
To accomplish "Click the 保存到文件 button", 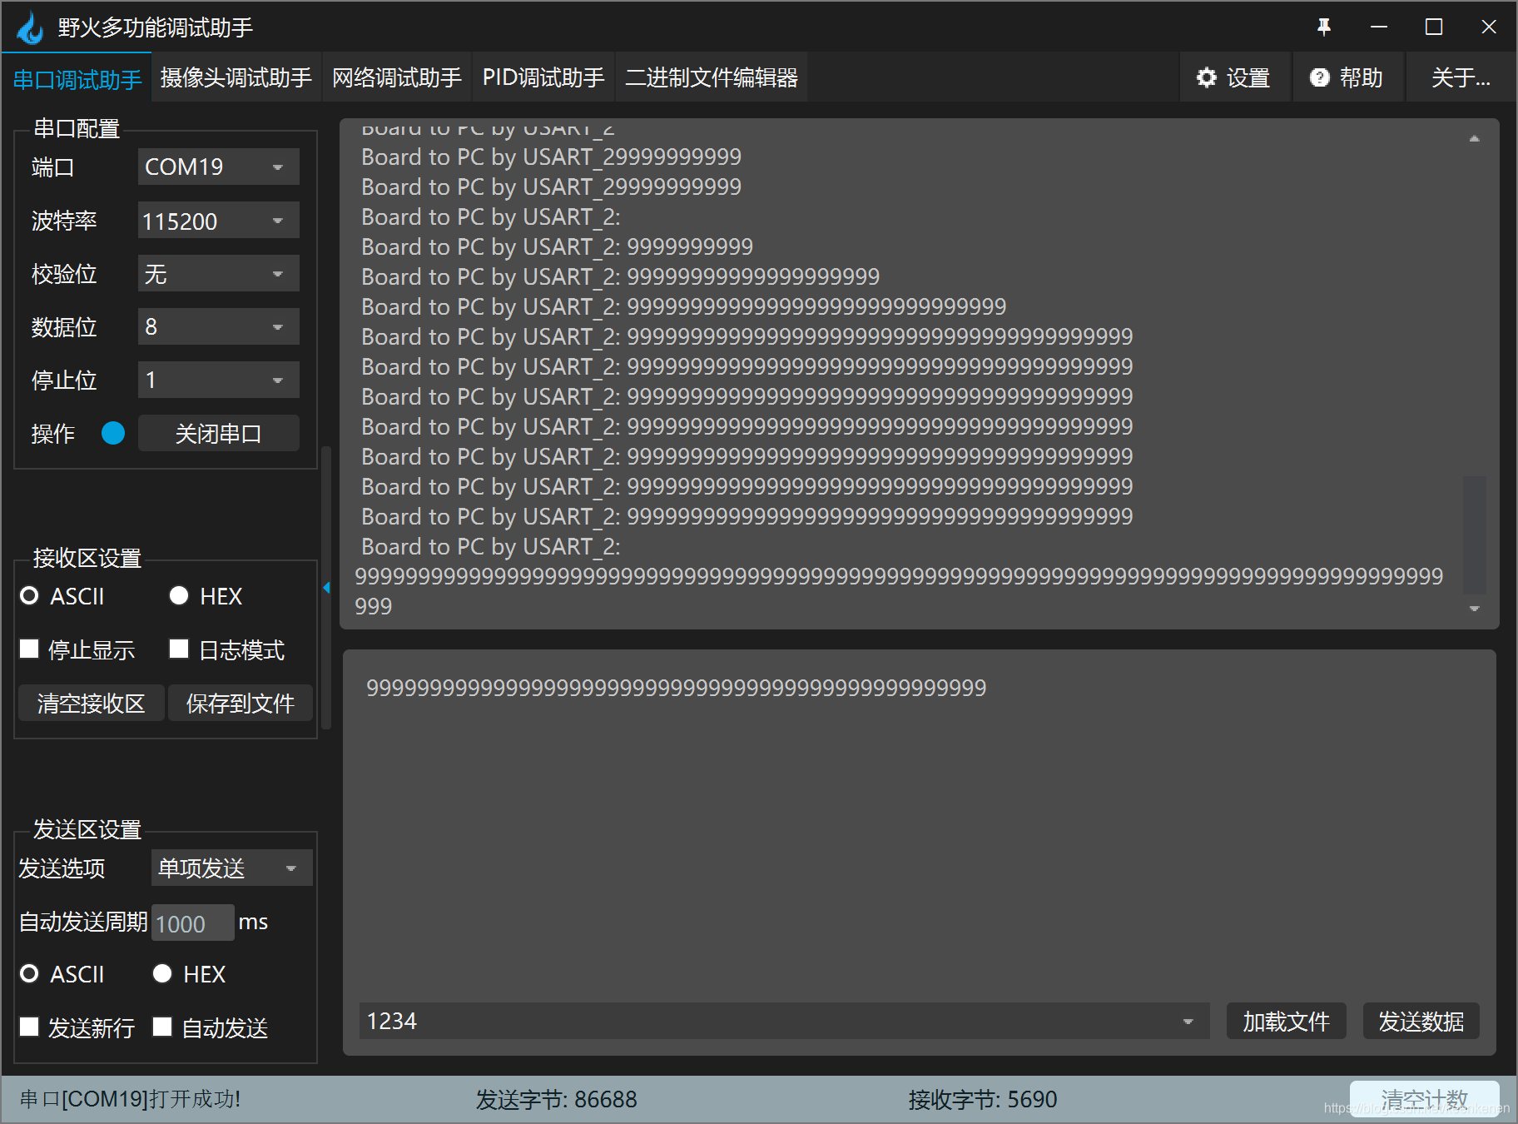I will (x=240, y=703).
